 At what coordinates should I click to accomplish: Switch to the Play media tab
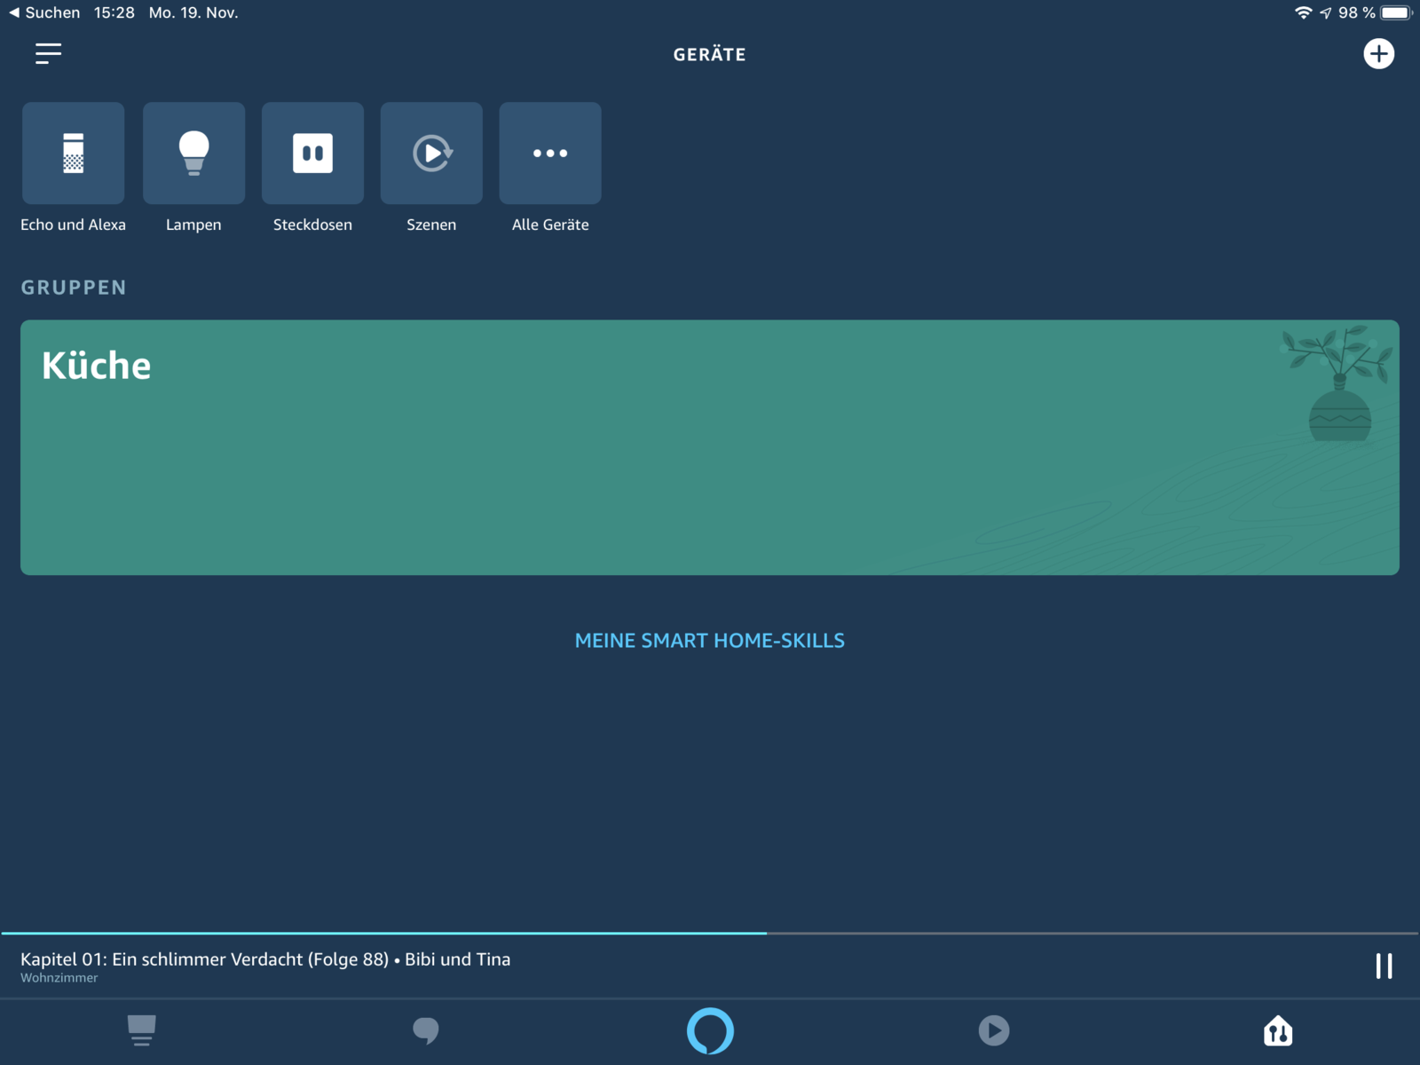pyautogui.click(x=994, y=1030)
